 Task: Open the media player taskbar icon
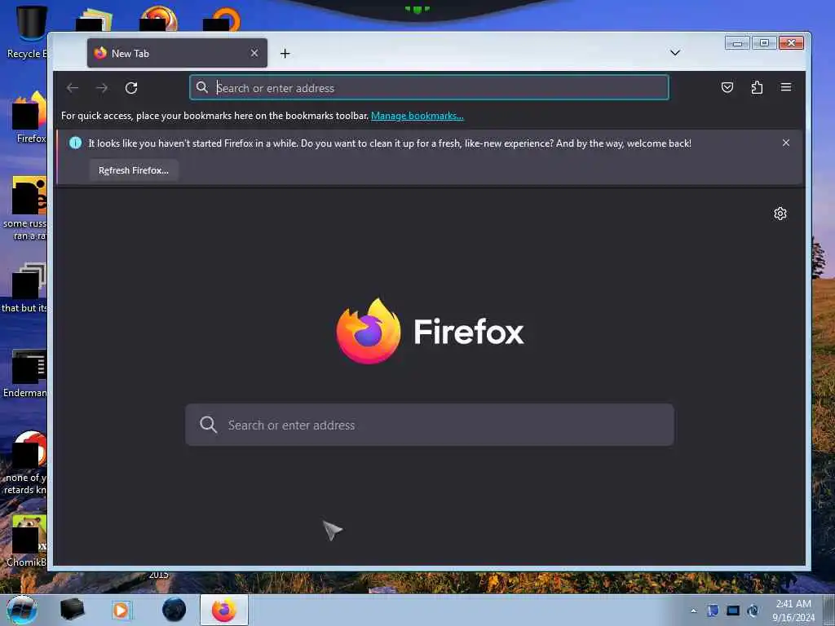click(x=121, y=610)
